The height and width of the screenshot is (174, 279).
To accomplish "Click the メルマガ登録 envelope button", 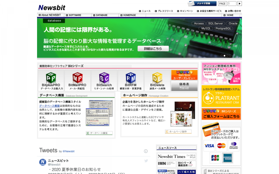I will pyautogui.click(x=202, y=4).
